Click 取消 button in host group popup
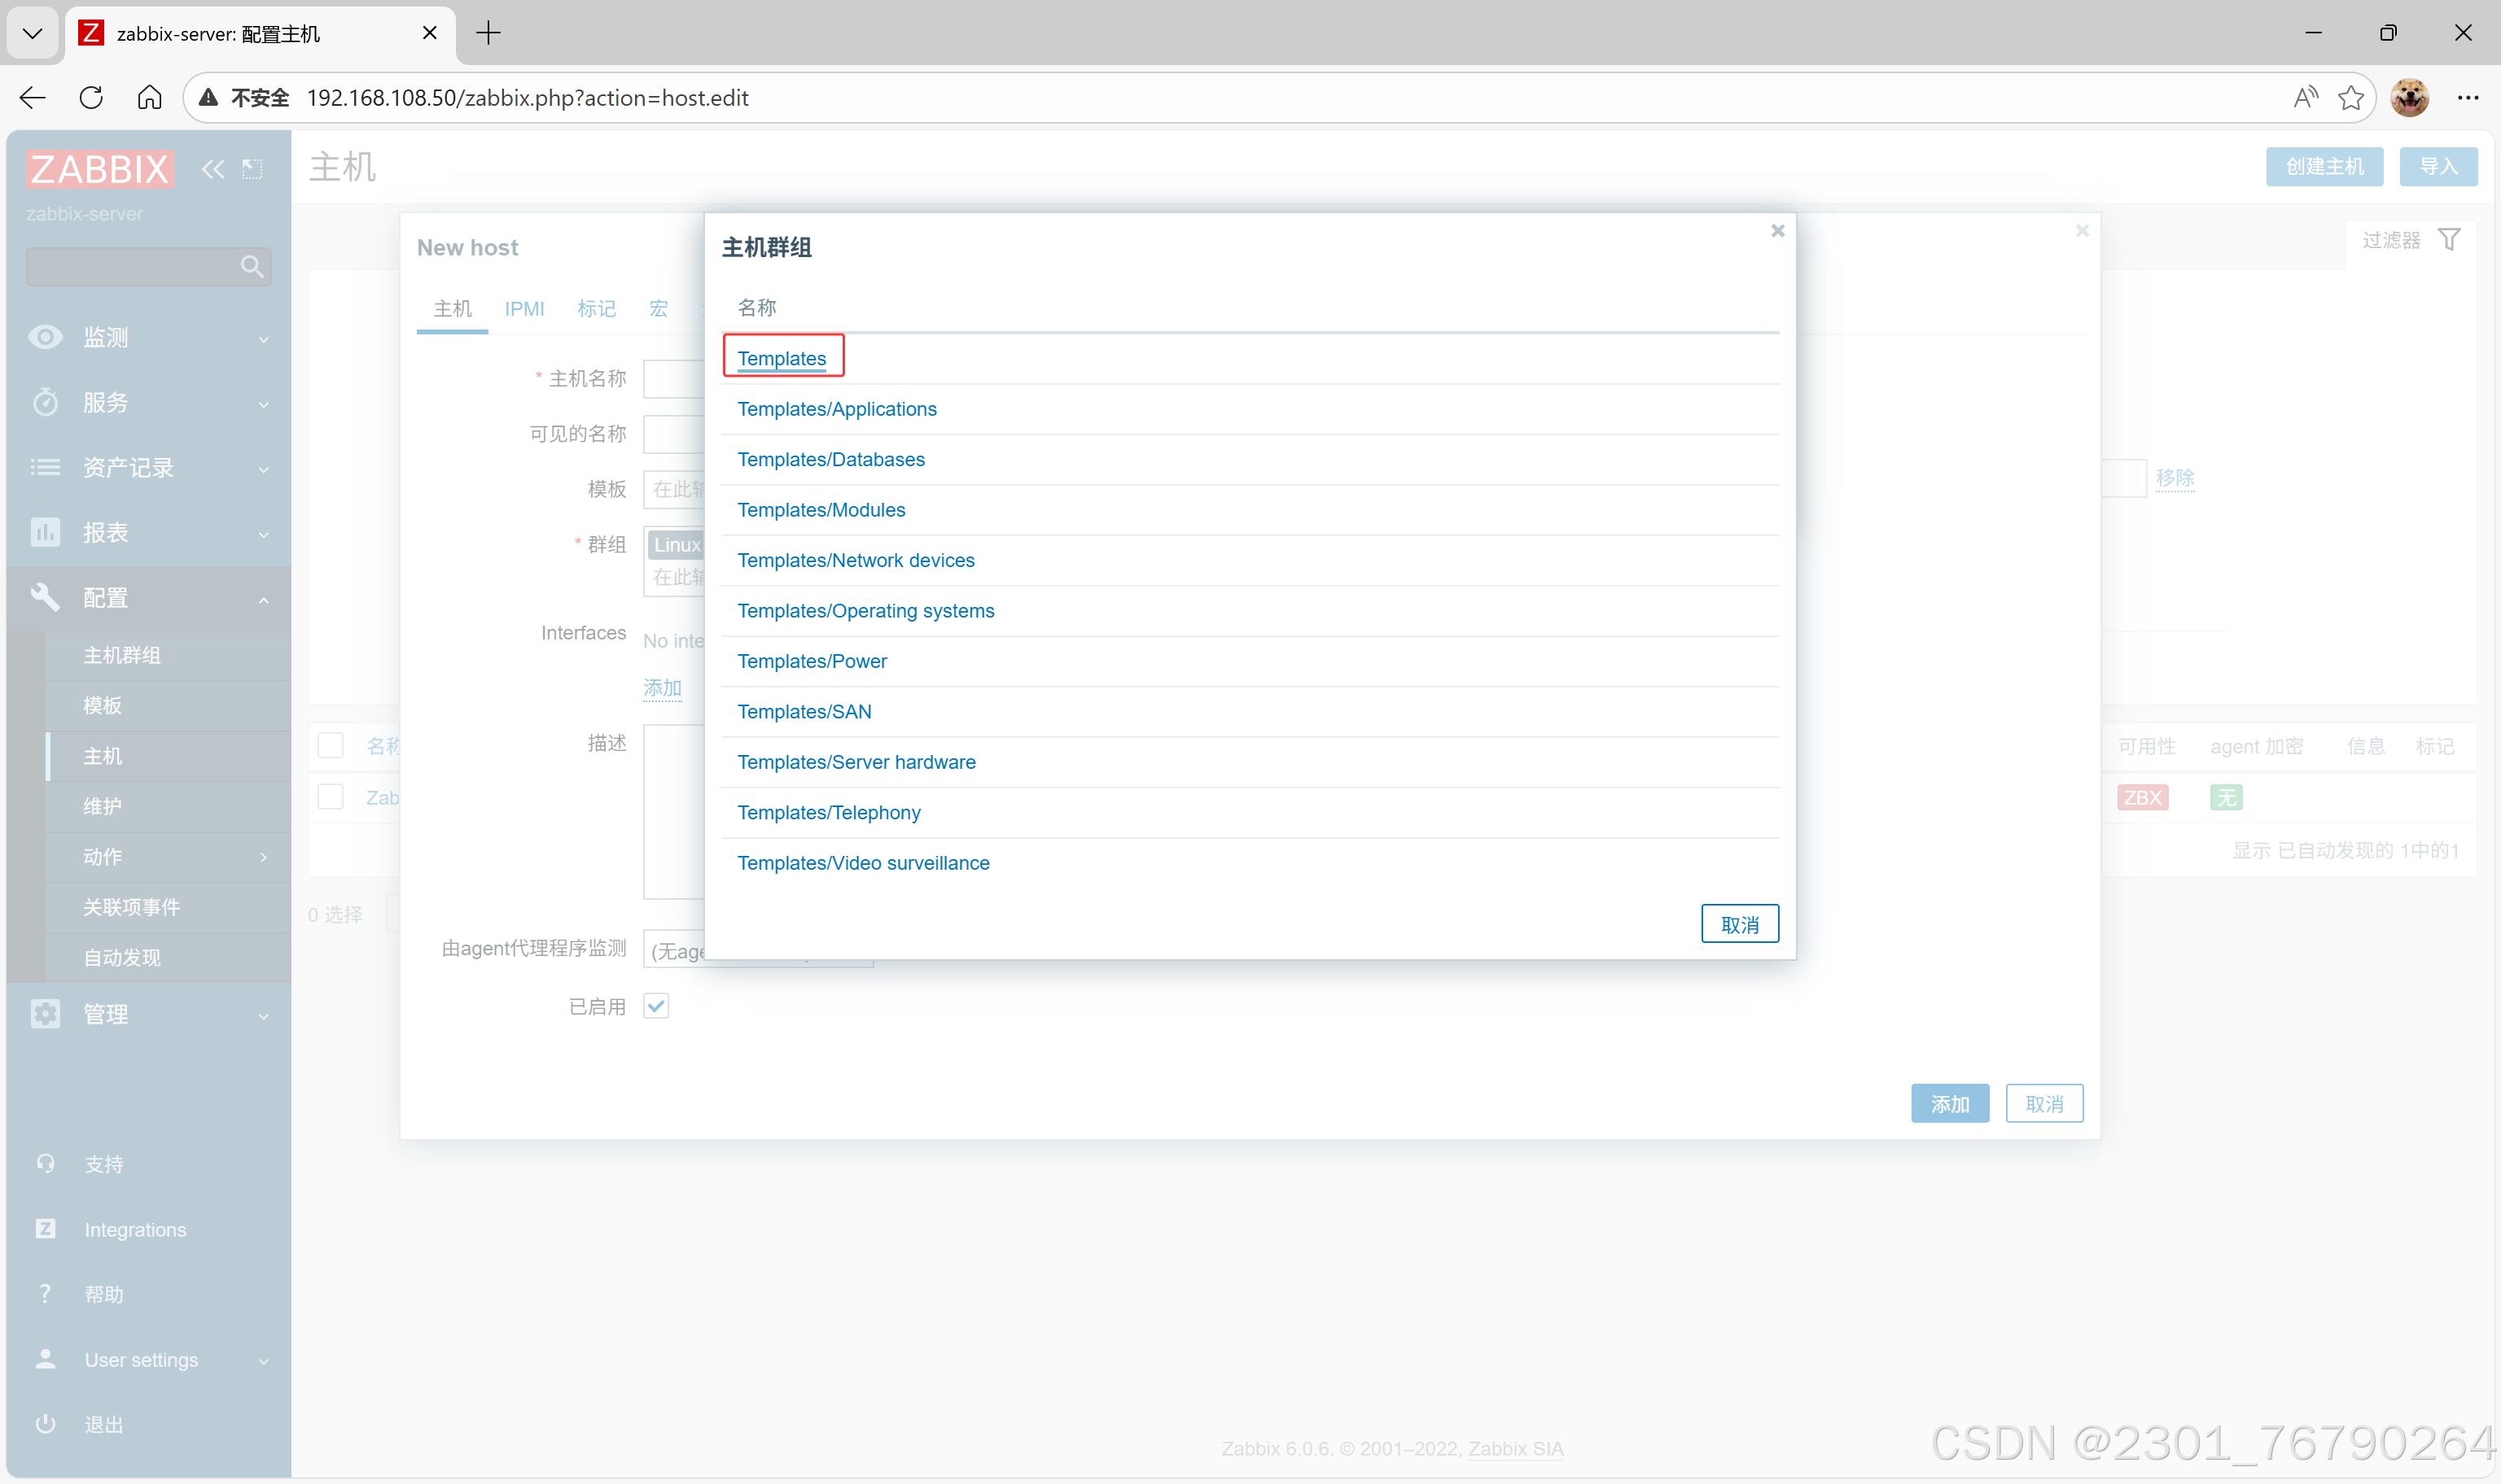The image size is (2501, 1484). pyautogui.click(x=1739, y=925)
